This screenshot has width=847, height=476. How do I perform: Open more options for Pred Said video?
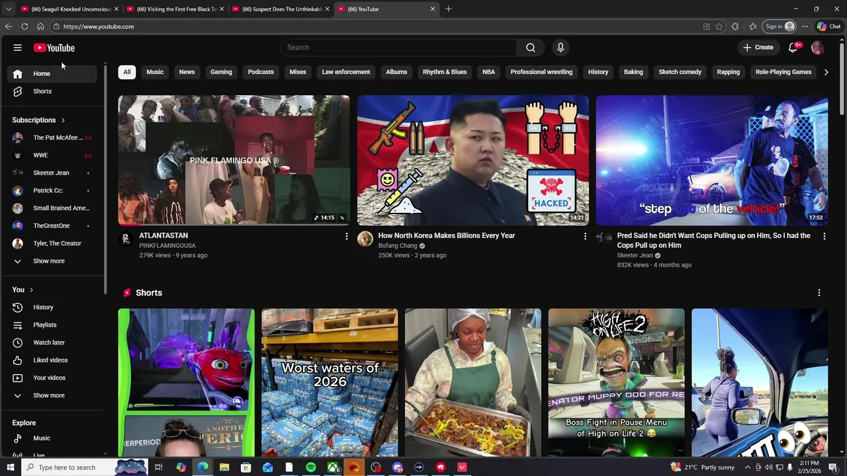pos(824,236)
